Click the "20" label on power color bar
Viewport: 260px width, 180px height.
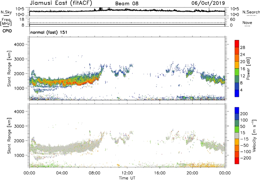242,62
